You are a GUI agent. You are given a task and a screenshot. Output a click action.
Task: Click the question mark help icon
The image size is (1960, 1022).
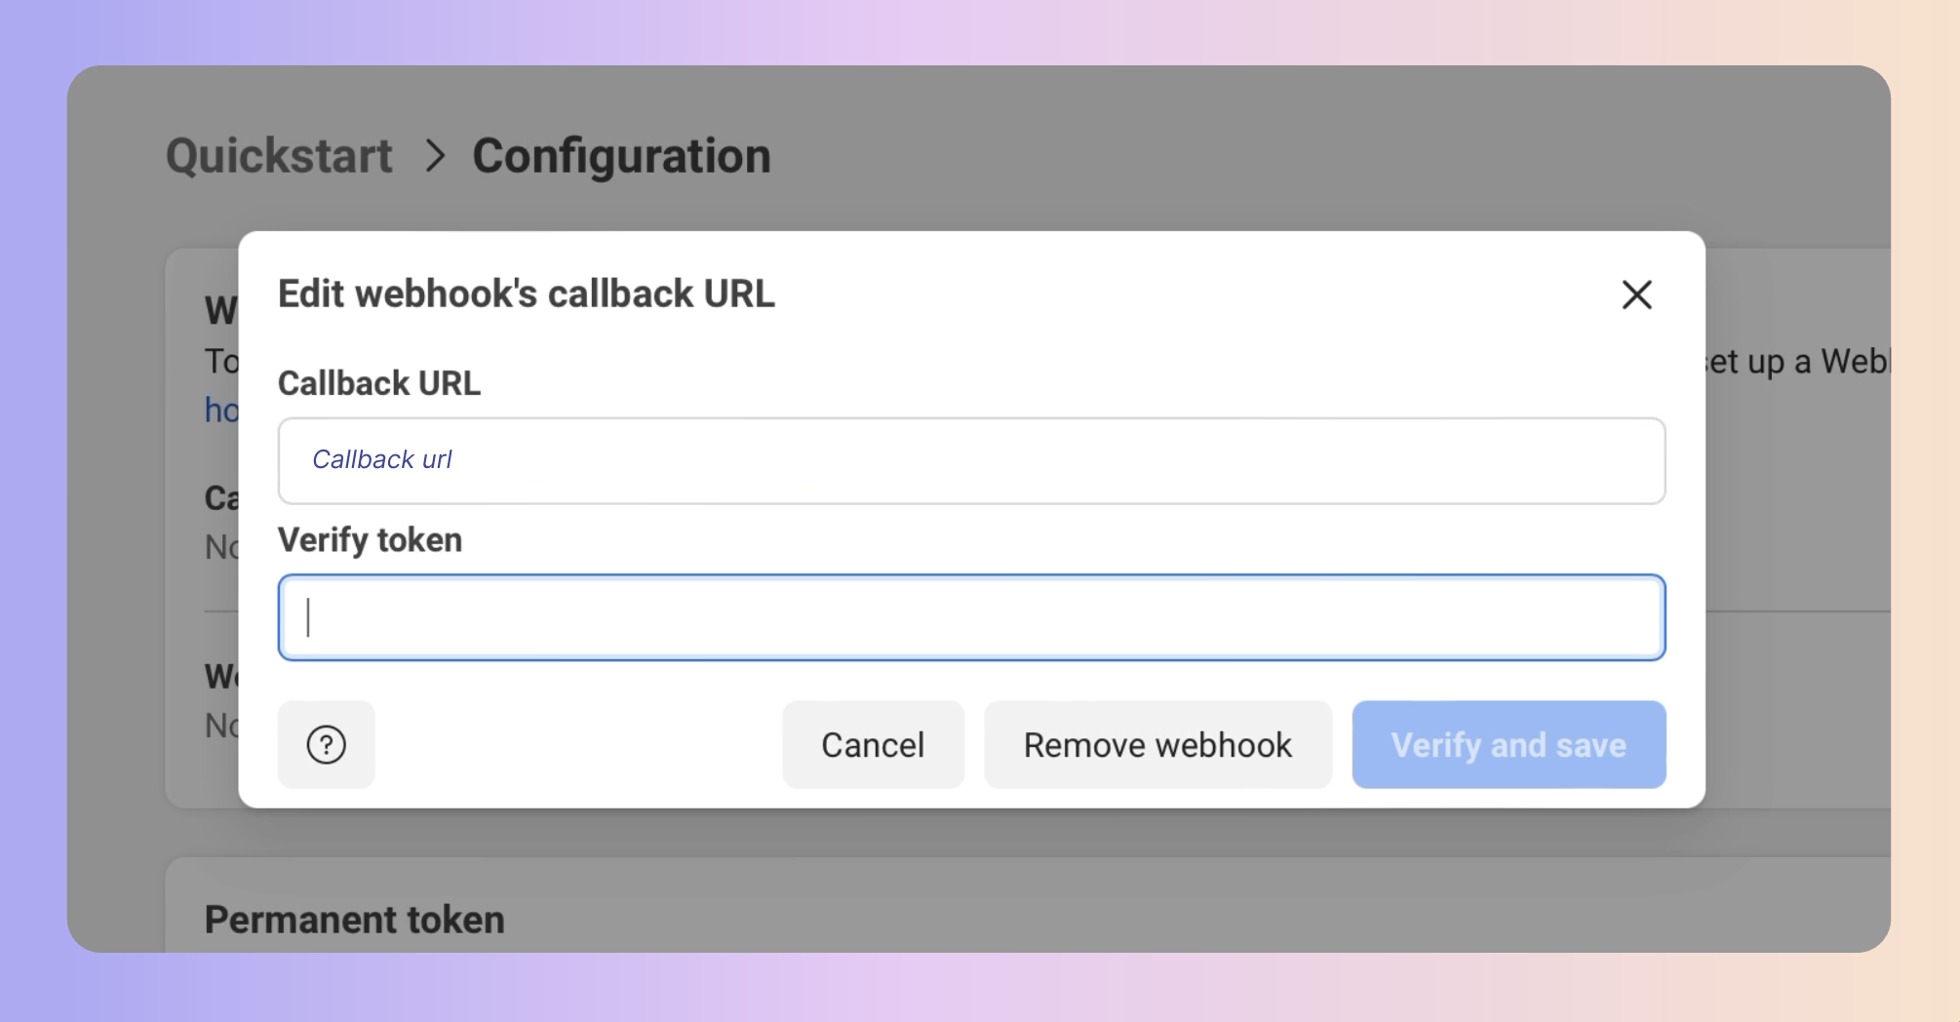tap(326, 745)
